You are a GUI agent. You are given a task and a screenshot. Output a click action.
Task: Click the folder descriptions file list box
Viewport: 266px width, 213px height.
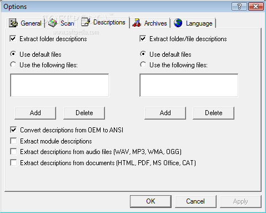pyautogui.click(x=59, y=85)
